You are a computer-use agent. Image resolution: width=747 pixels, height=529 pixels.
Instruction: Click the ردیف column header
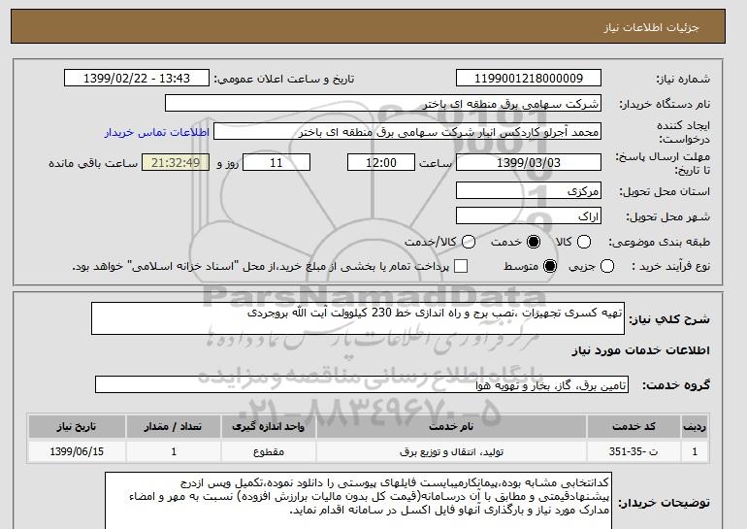tap(695, 426)
